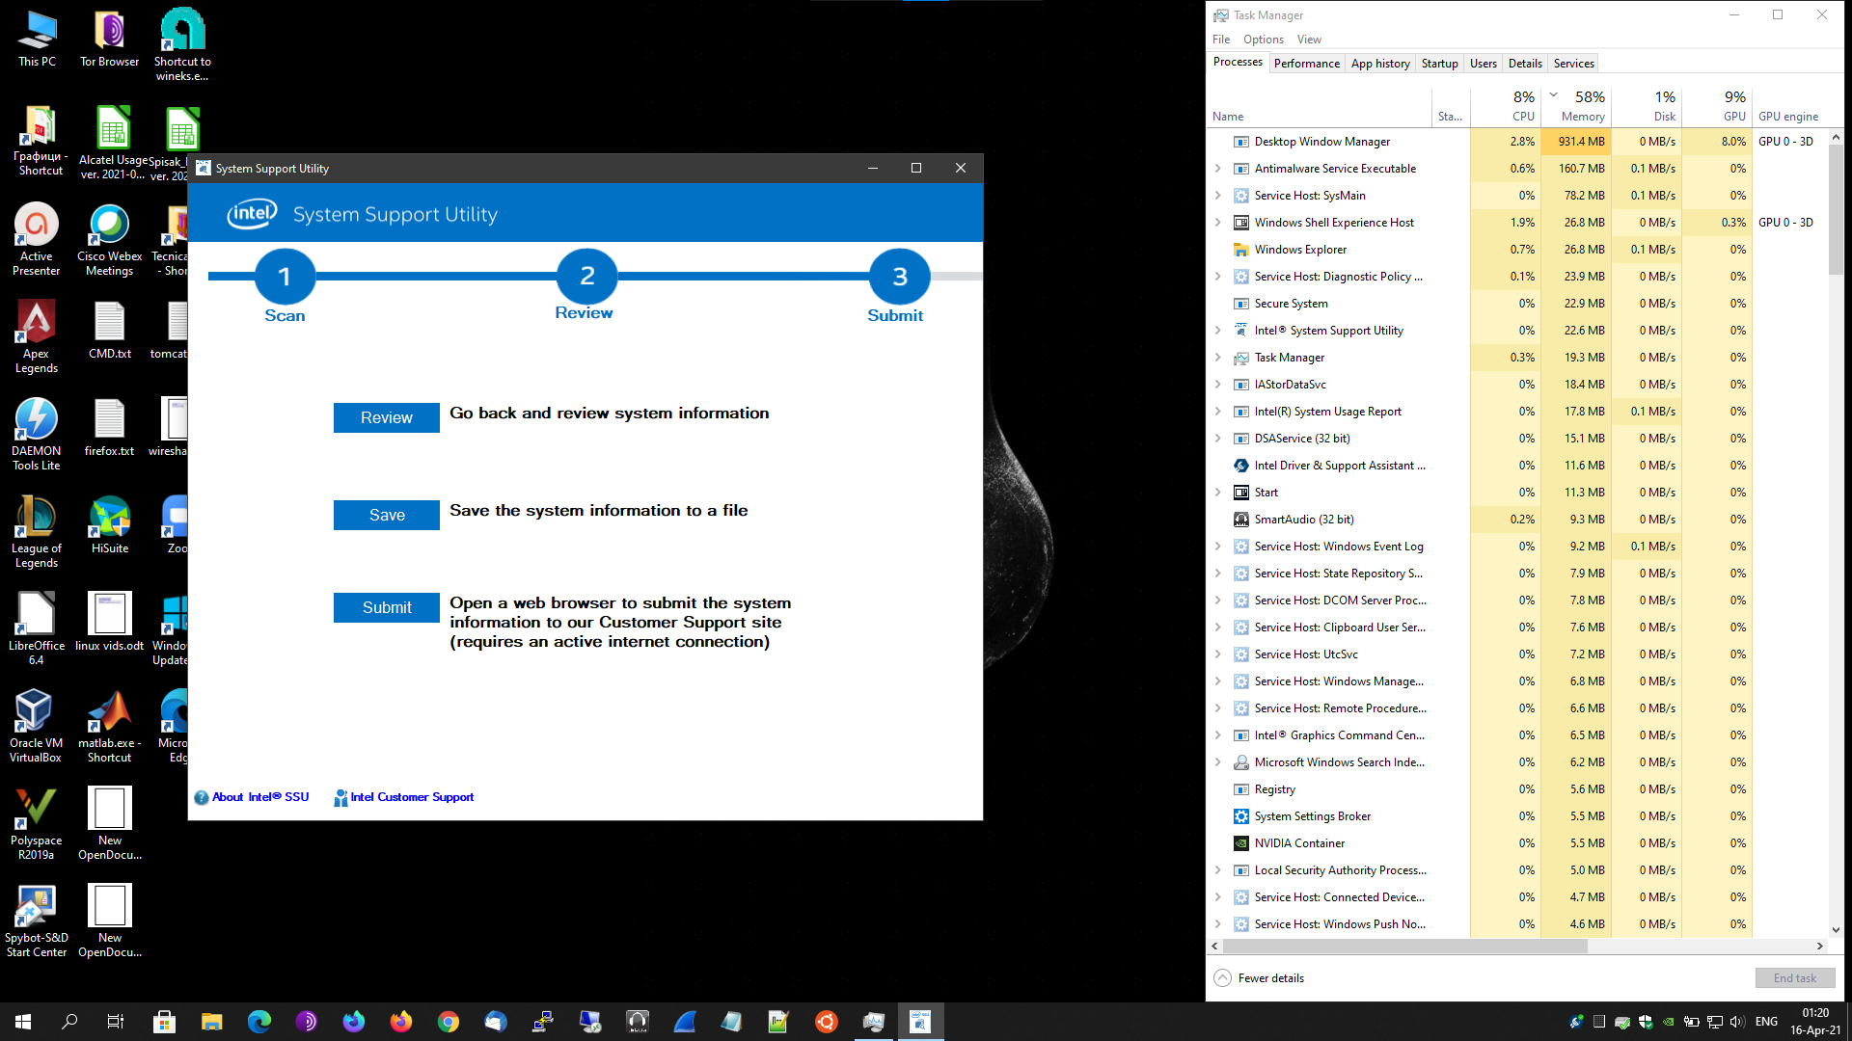The width and height of the screenshot is (1852, 1041).
Task: Open the Options menu in Task Manager
Action: point(1263,39)
